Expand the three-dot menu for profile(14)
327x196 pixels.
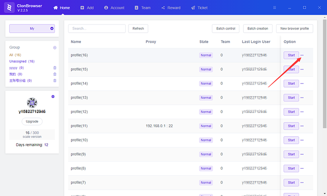(x=302, y=83)
